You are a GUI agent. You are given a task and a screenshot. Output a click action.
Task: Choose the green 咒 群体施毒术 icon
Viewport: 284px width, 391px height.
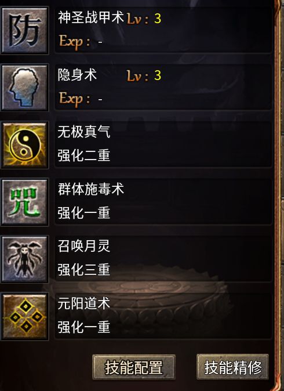click(x=24, y=202)
